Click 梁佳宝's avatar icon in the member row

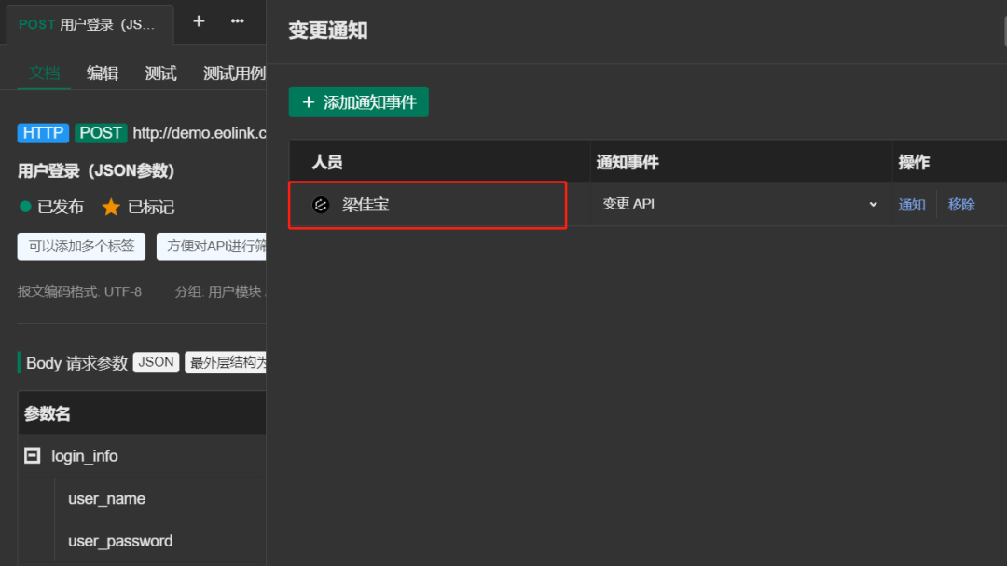pyautogui.click(x=321, y=204)
